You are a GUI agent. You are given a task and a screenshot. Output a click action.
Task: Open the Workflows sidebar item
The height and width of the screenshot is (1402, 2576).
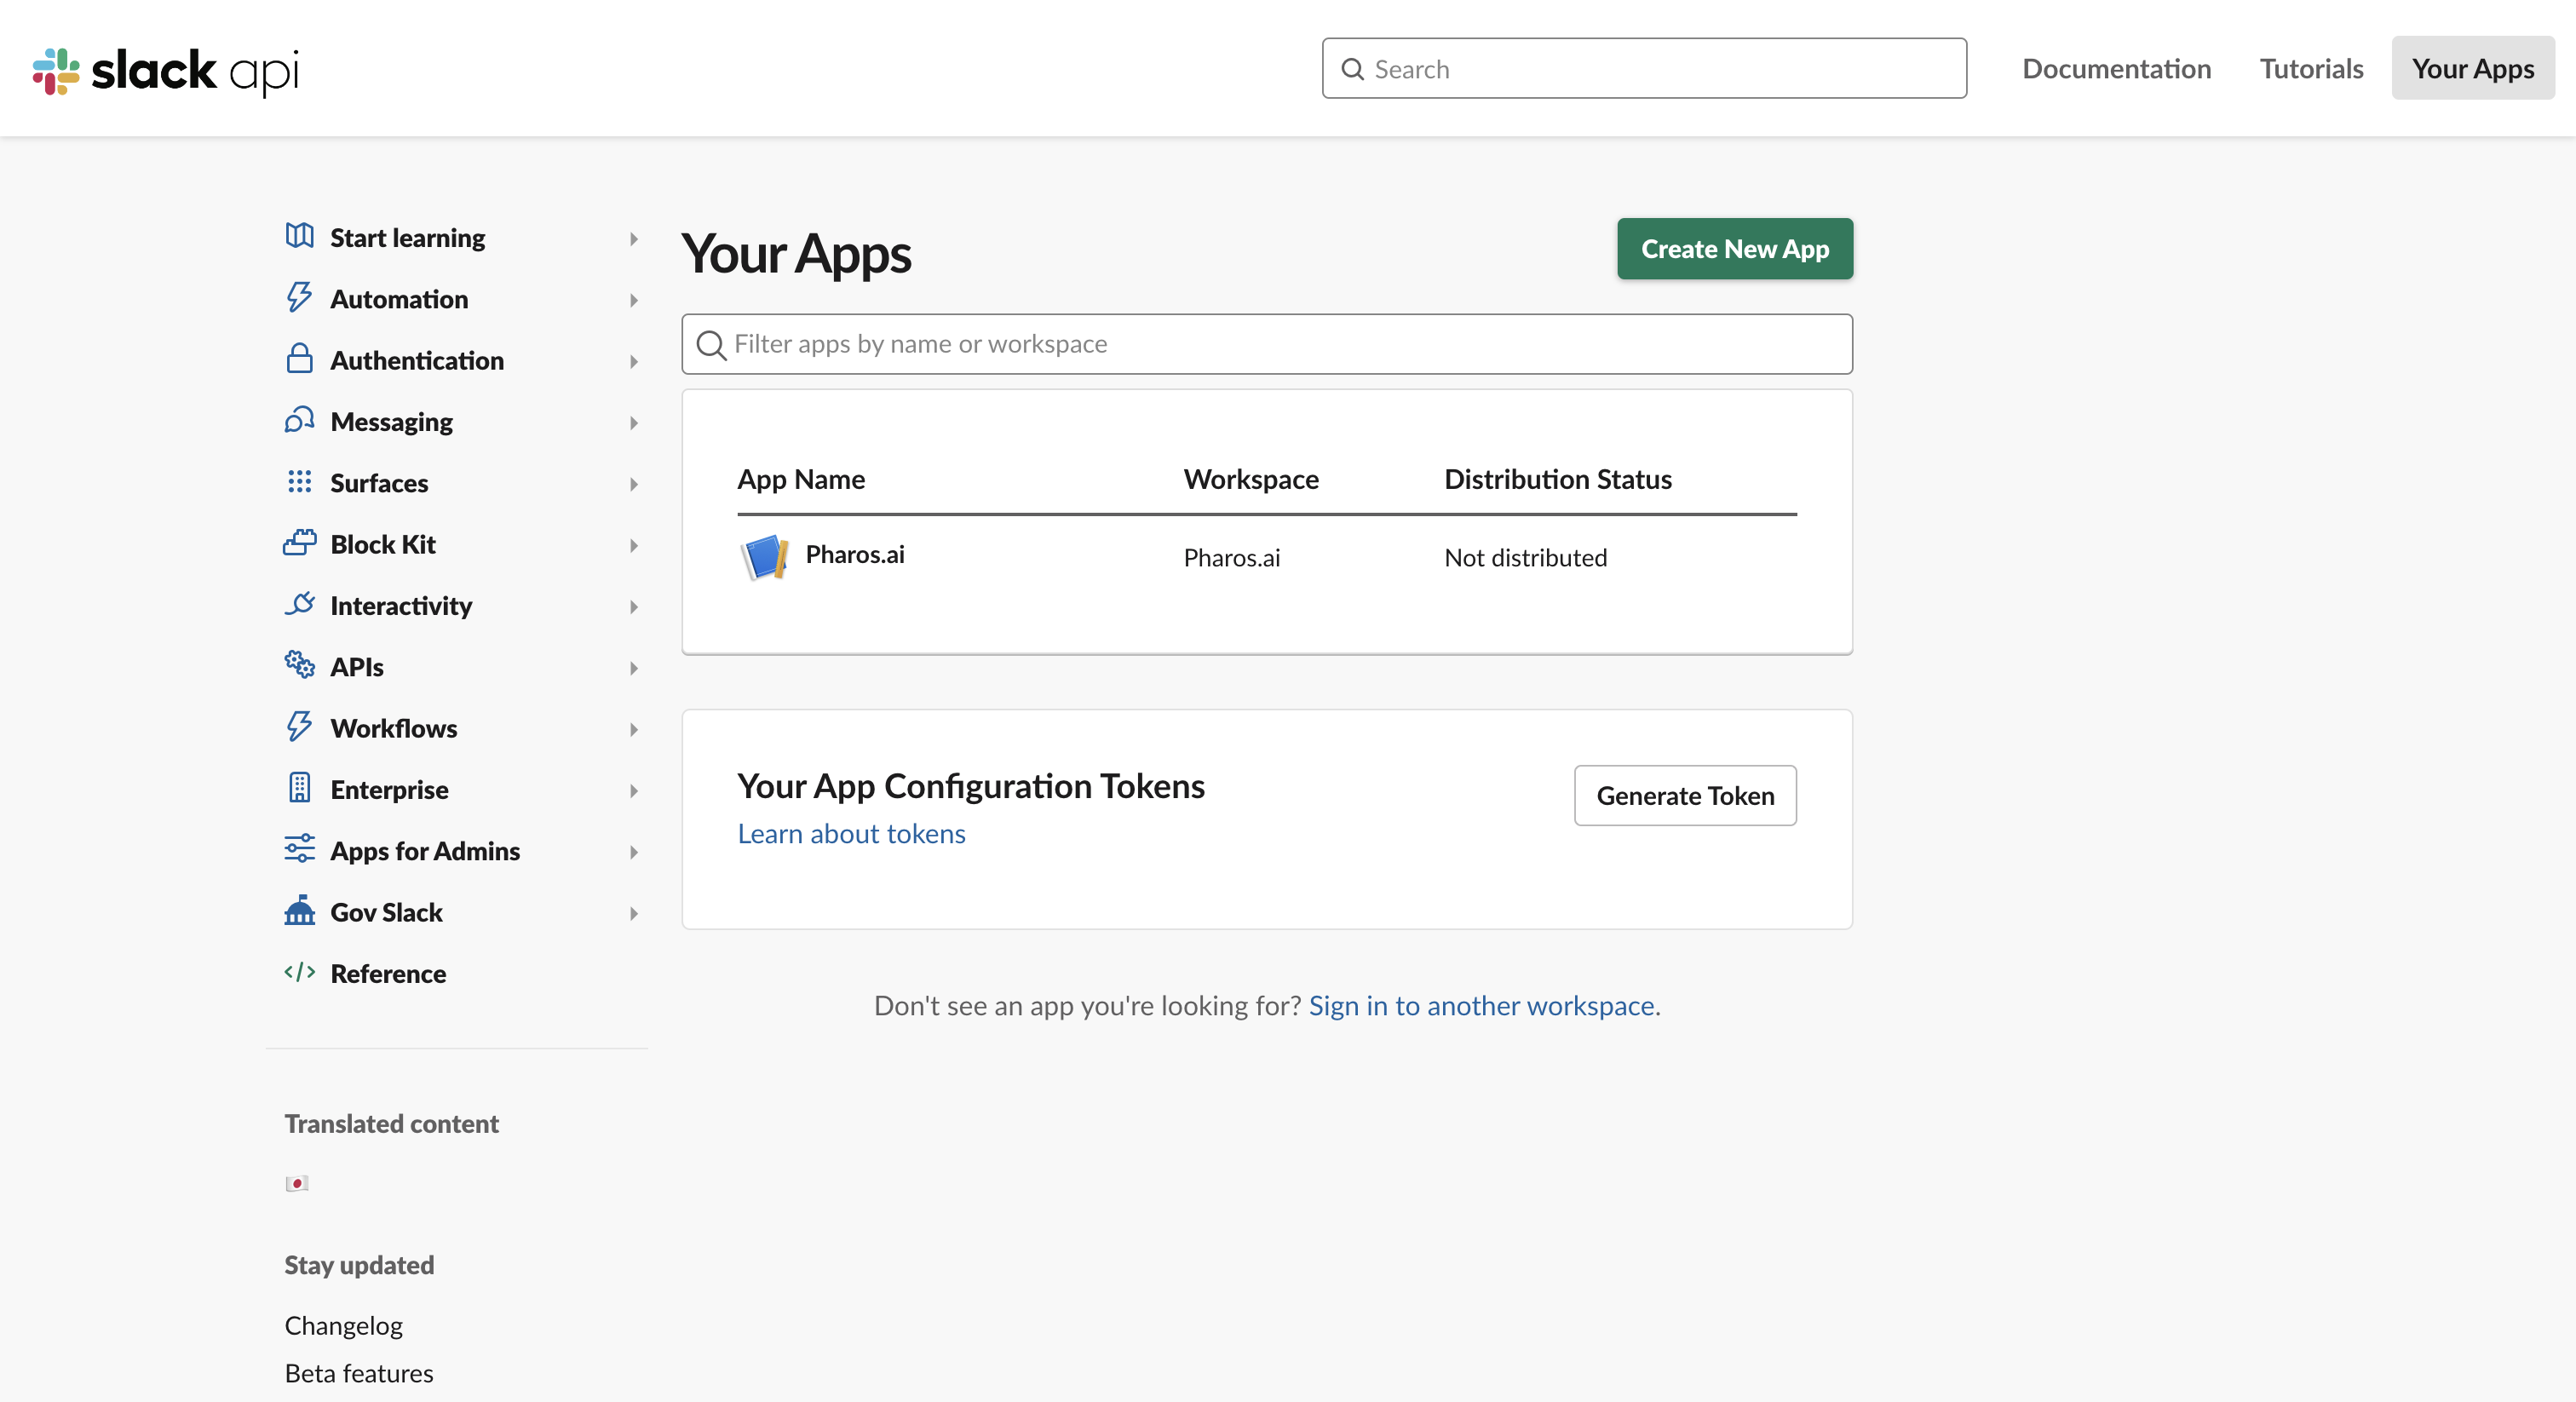coord(394,727)
